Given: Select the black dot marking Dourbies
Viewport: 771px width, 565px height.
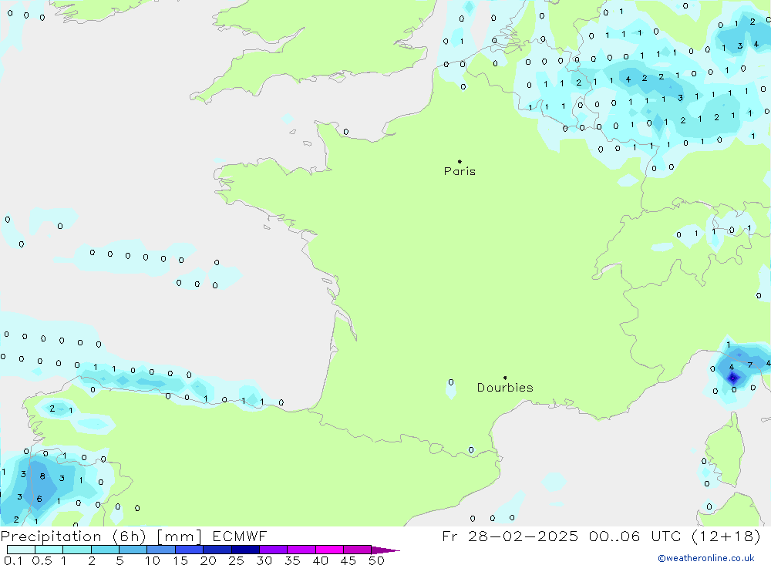Looking at the screenshot, I should pos(505,378).
